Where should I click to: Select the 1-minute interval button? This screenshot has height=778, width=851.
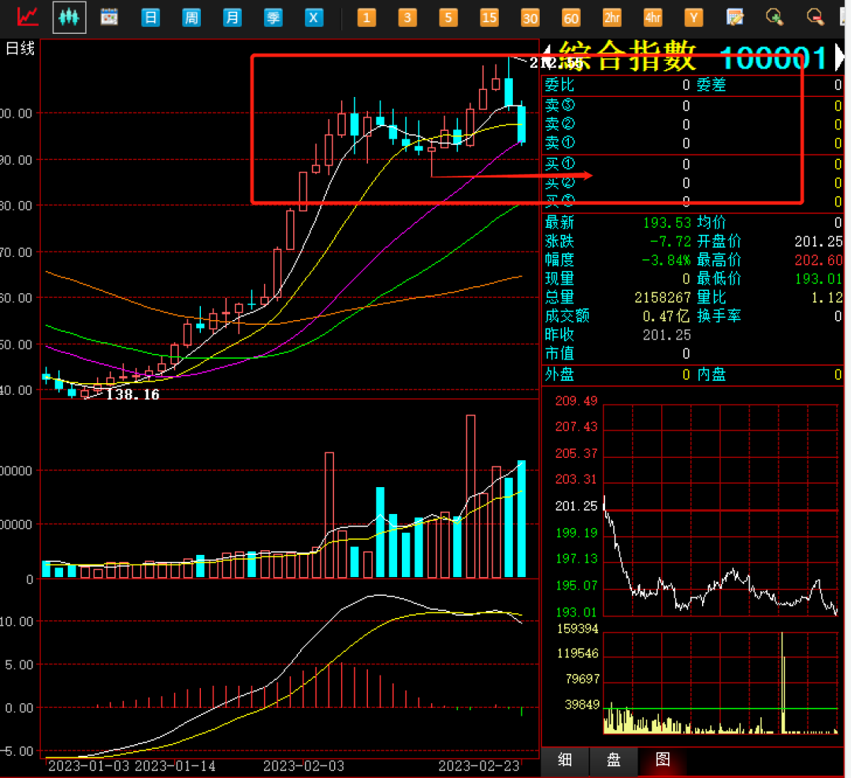pos(366,17)
